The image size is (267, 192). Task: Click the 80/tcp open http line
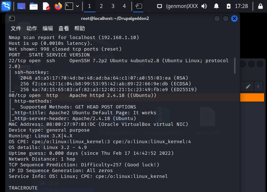(x=82, y=95)
